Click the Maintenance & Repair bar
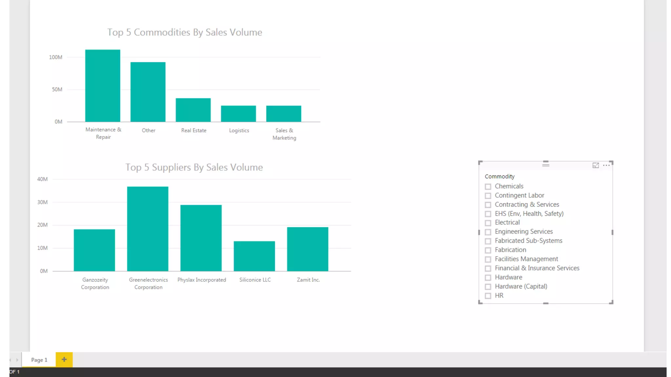This screenshot has height=377, width=671. pyautogui.click(x=103, y=86)
